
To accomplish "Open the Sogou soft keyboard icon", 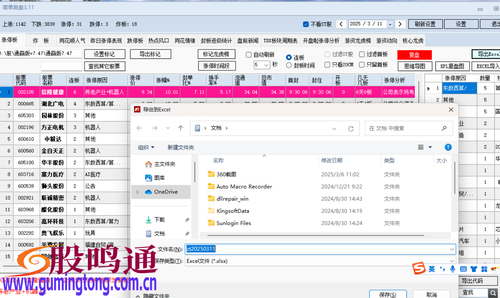I will [463, 269].
